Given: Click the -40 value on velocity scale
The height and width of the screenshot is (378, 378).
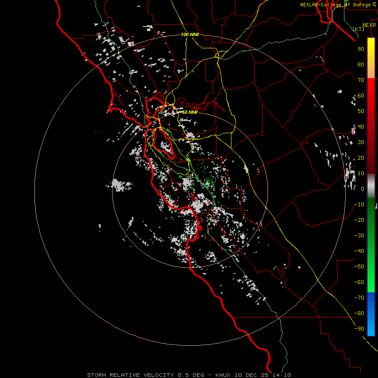Looking at the screenshot, I should click(359, 251).
